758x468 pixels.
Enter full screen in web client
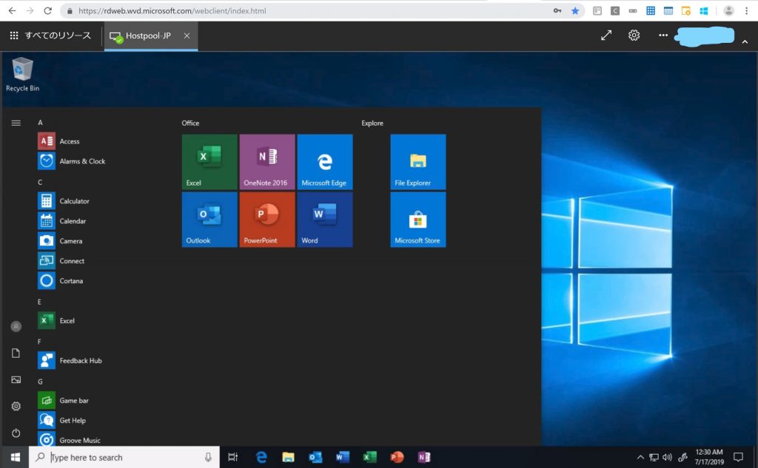(606, 35)
